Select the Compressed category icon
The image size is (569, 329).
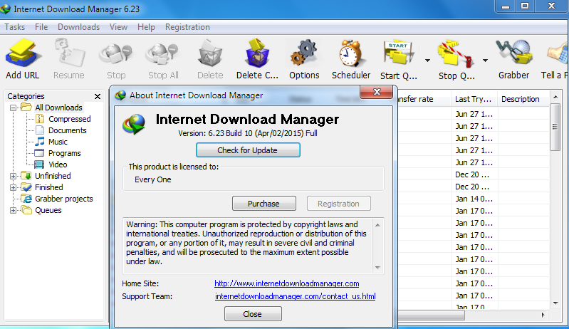coord(40,119)
